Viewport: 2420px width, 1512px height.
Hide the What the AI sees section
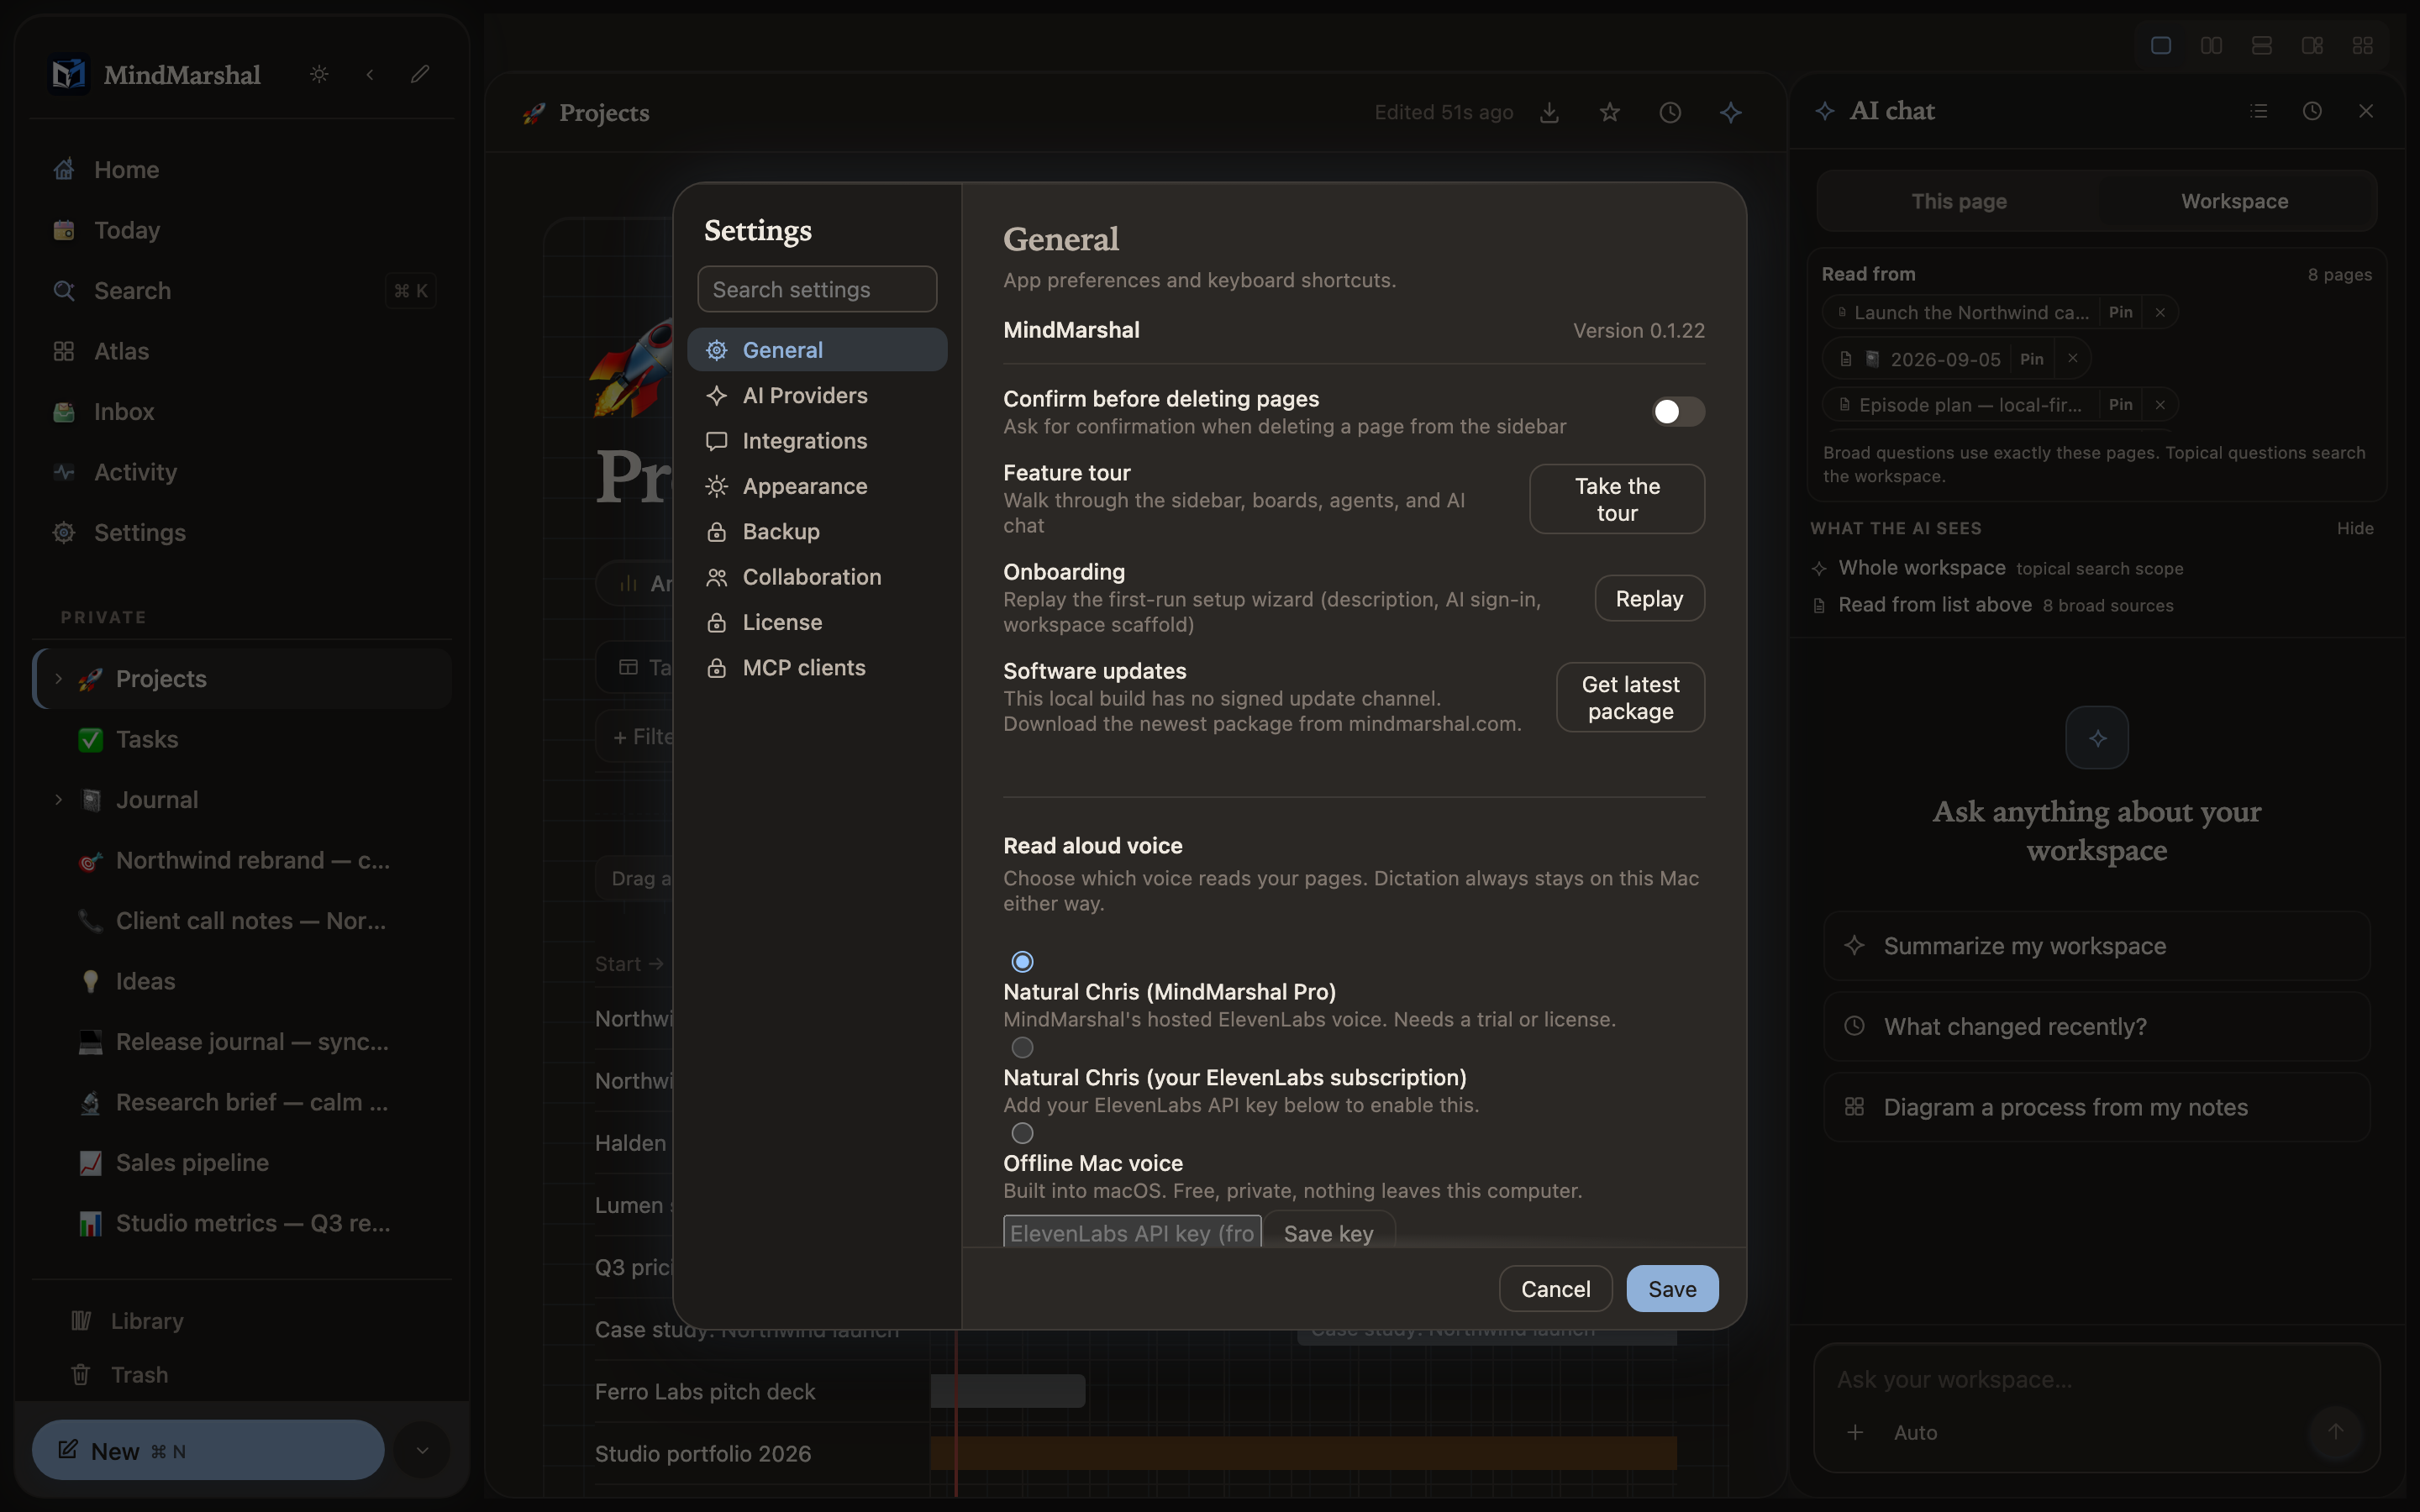coord(2355,529)
